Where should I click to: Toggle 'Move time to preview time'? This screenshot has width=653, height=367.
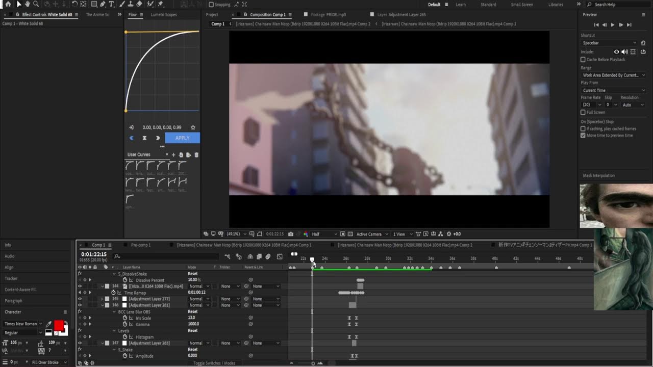(583, 136)
